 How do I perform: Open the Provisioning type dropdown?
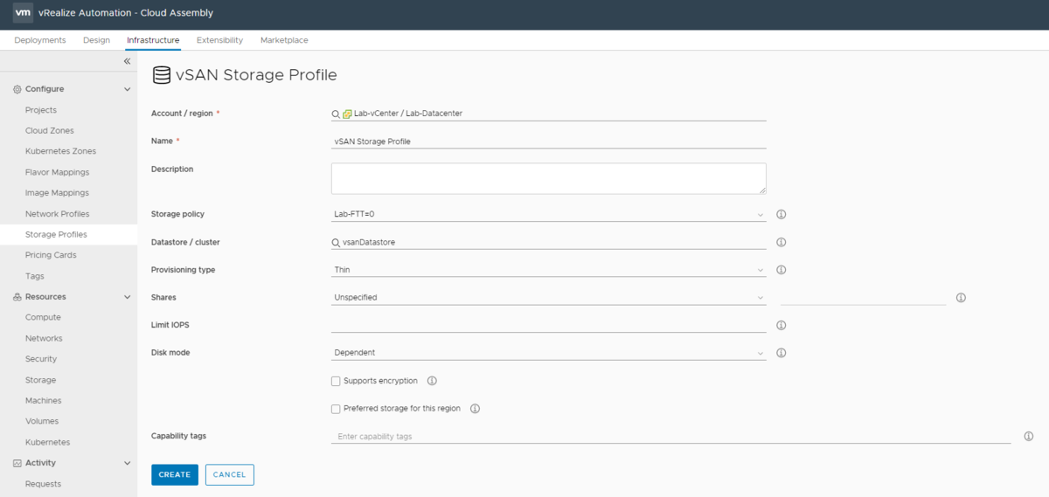548,270
